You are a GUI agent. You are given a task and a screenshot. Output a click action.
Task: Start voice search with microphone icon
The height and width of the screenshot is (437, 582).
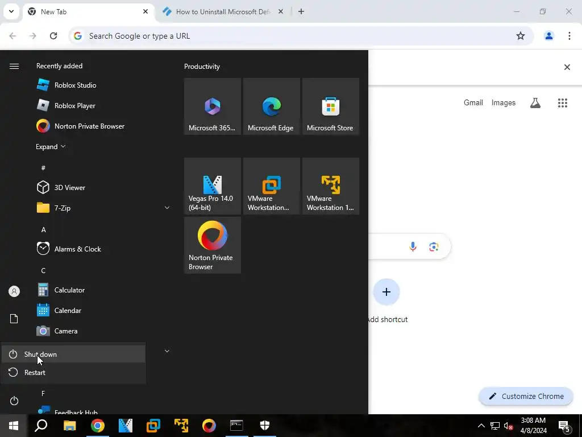(x=413, y=246)
